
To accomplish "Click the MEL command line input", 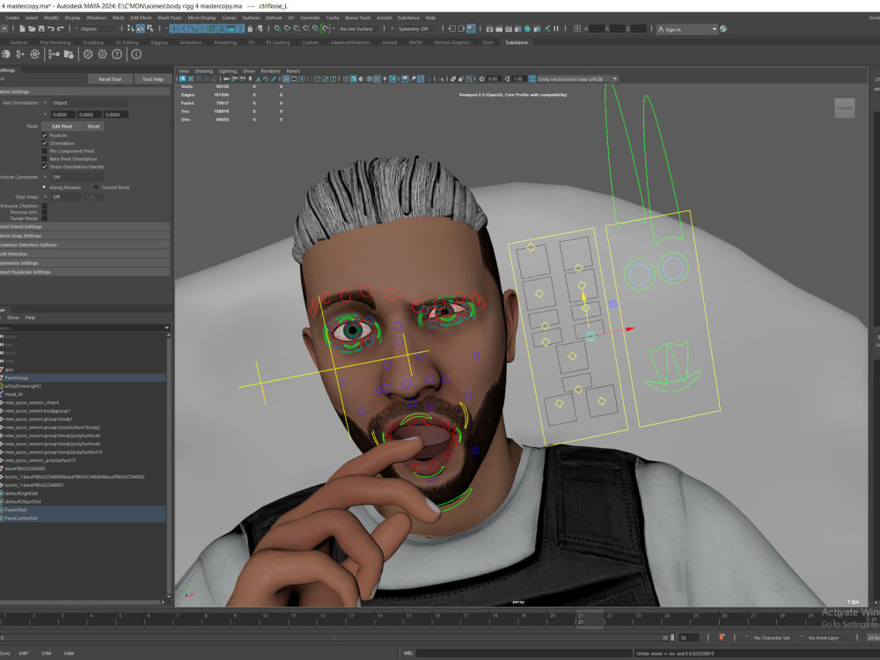I will click(x=523, y=653).
